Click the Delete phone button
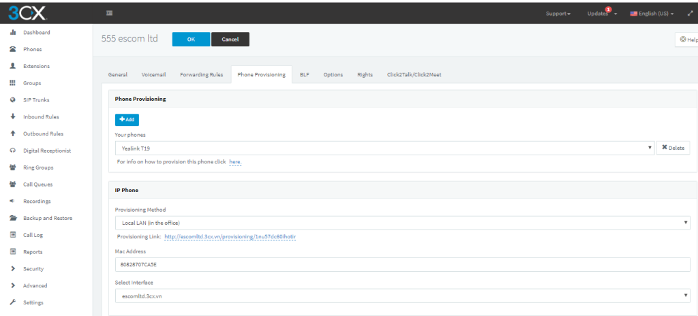 (x=673, y=148)
